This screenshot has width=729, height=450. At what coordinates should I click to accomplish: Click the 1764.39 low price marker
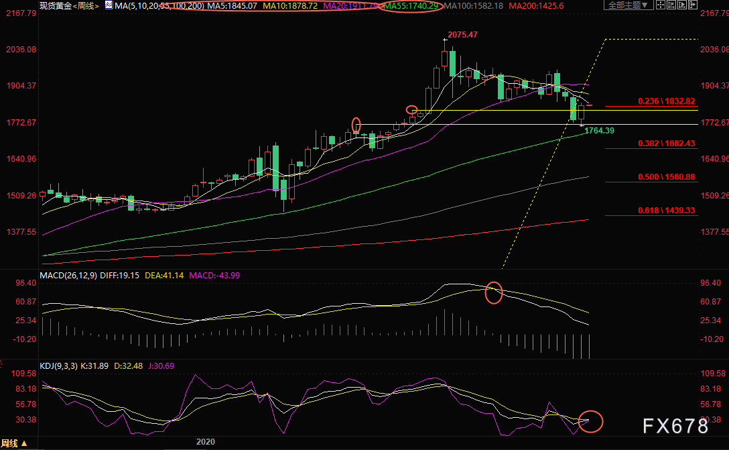point(600,130)
